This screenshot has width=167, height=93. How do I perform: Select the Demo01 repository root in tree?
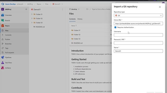[x=37, y=10]
